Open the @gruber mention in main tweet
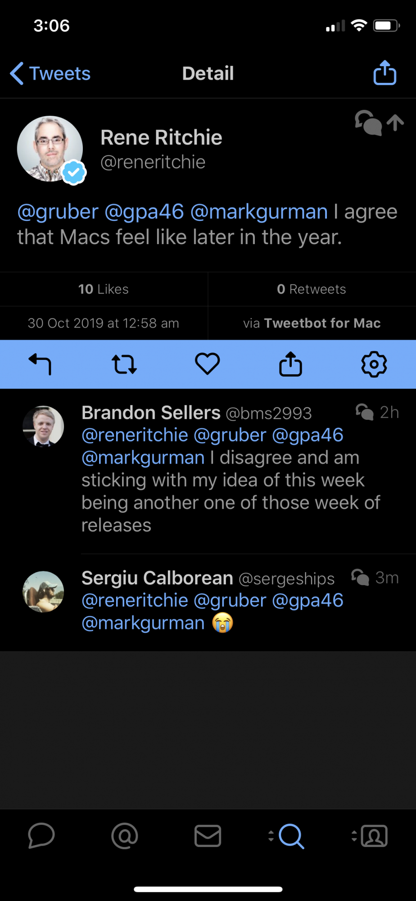 58,212
